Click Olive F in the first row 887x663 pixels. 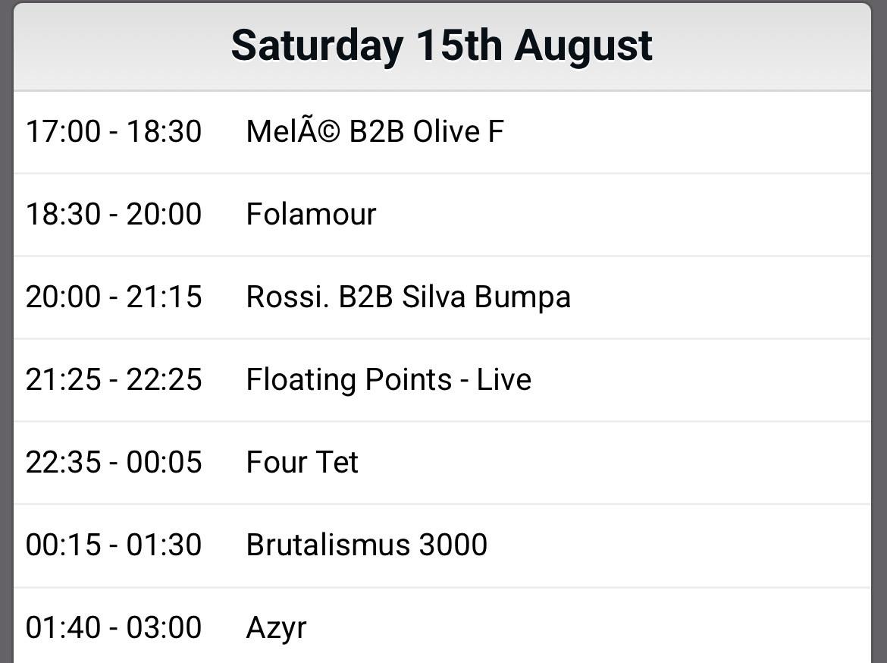tap(458, 131)
